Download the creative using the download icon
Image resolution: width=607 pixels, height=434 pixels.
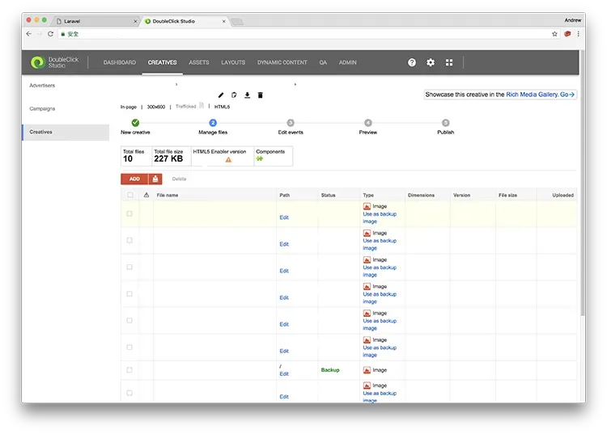pos(247,95)
